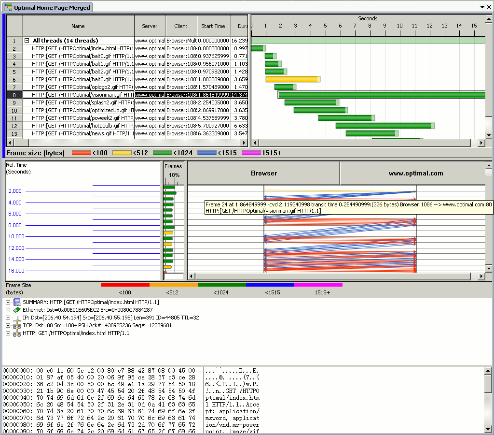Collapse the All threads (14 threads) row
The height and width of the screenshot is (435, 494).
coord(27,41)
